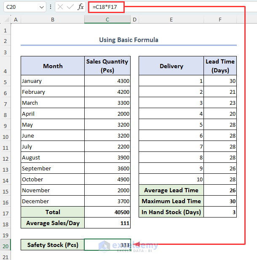Click the 'Safety Stock (Pcs)' label cell

point(53,245)
